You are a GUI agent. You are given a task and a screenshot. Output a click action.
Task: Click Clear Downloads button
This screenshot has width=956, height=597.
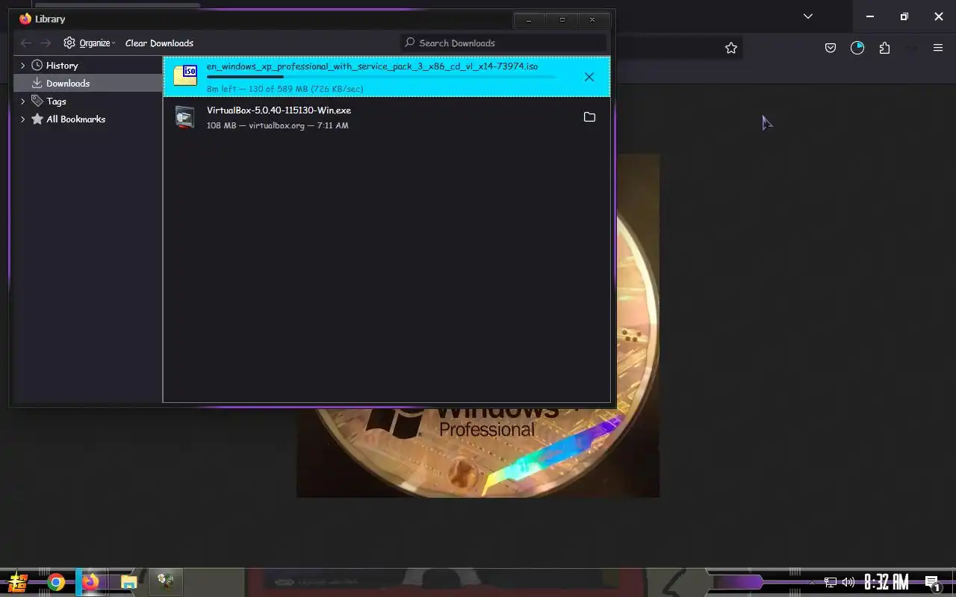[159, 43]
